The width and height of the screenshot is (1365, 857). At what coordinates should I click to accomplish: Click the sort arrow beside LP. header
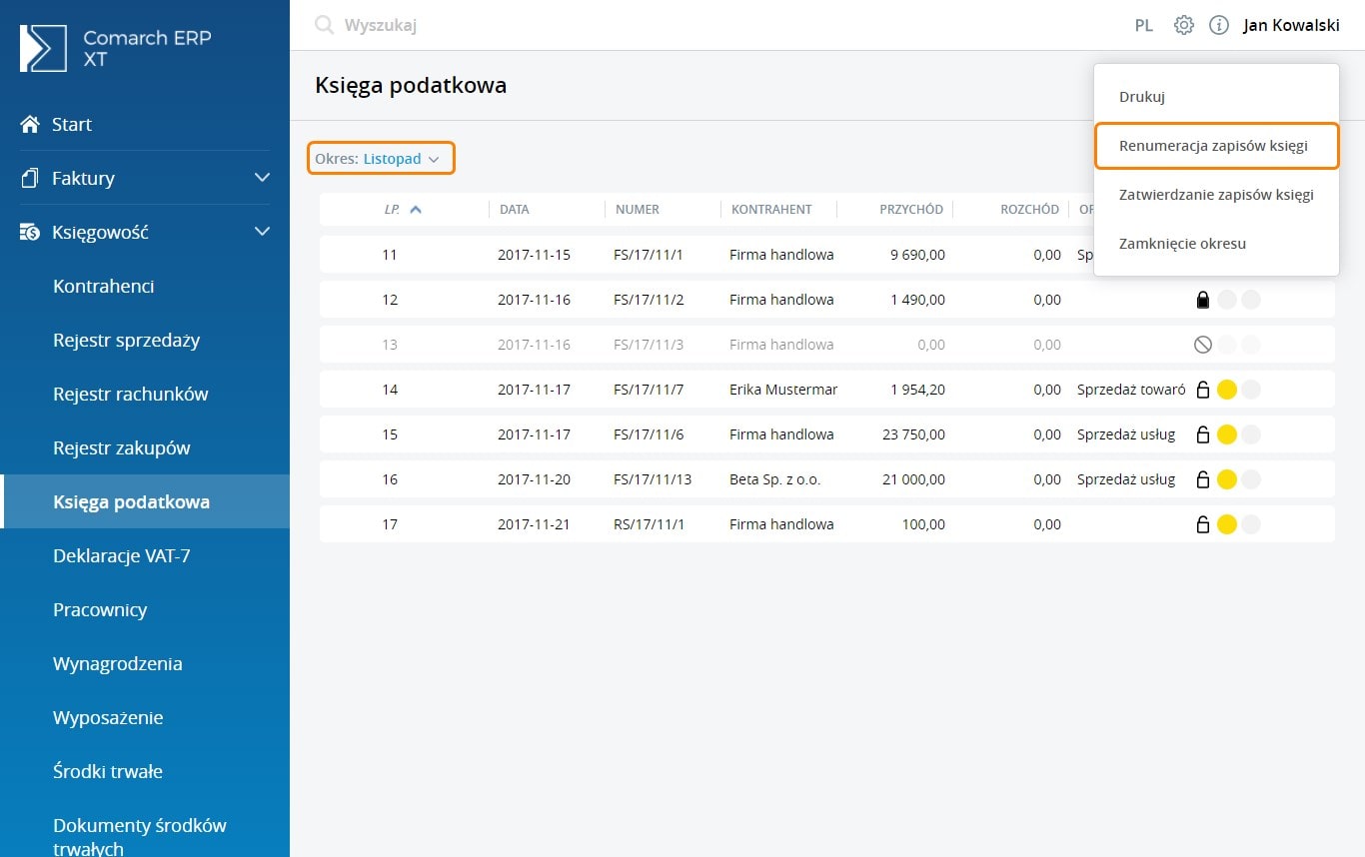[x=416, y=210]
